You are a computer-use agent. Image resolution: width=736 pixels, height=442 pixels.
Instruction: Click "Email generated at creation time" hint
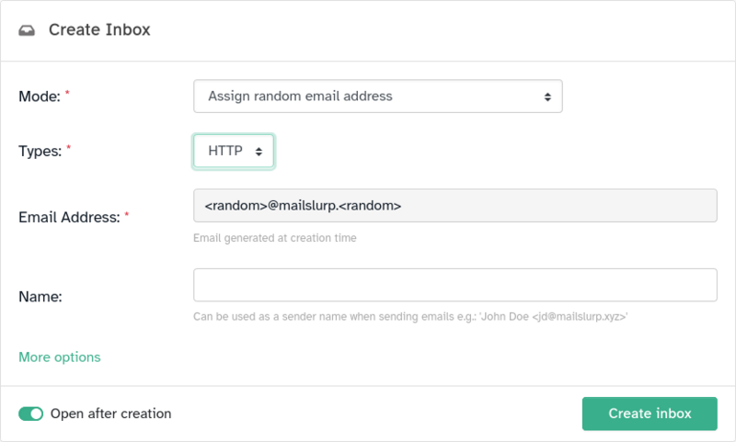274,238
